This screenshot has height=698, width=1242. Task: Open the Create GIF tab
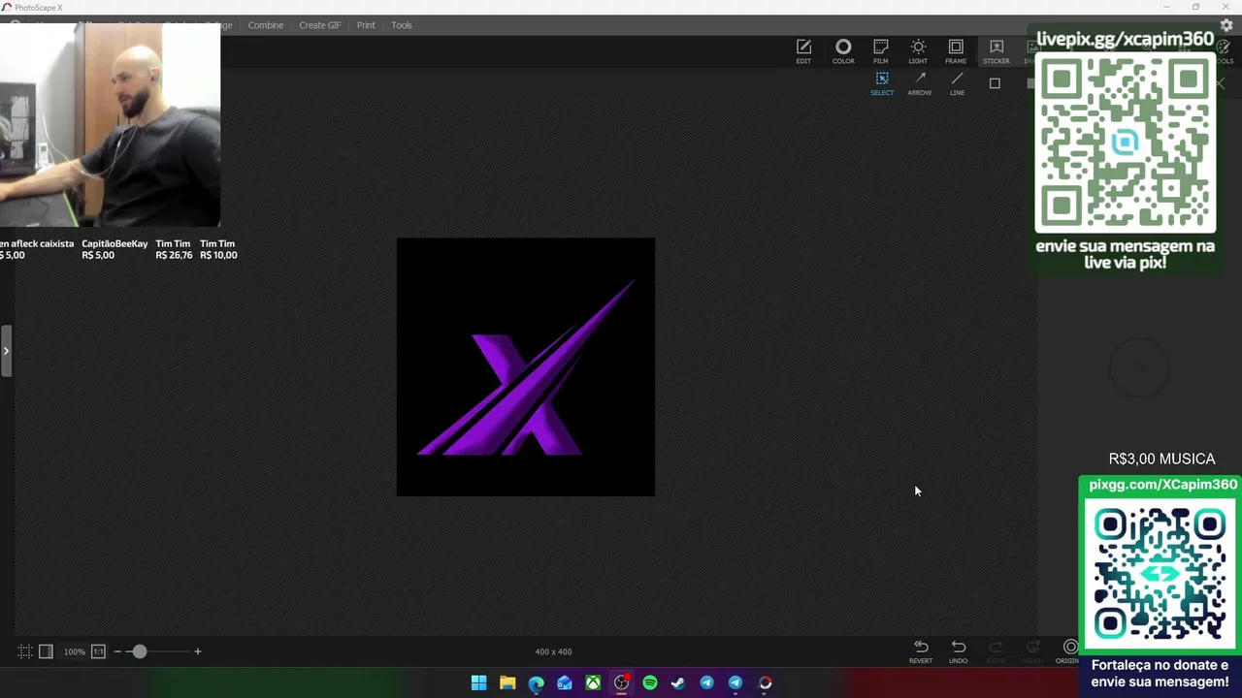click(320, 25)
